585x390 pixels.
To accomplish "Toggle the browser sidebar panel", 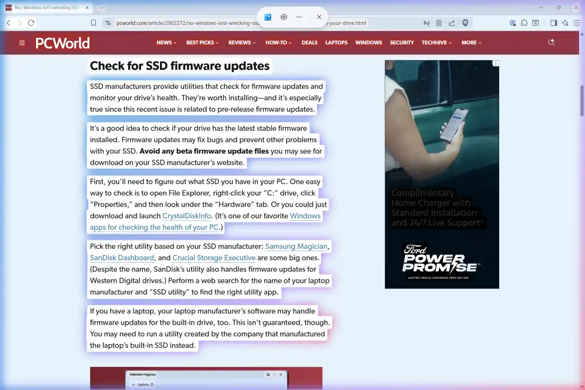I will click(553, 23).
